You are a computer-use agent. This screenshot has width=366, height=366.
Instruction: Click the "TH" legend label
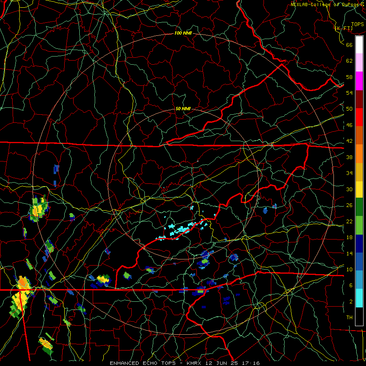(x=349, y=318)
